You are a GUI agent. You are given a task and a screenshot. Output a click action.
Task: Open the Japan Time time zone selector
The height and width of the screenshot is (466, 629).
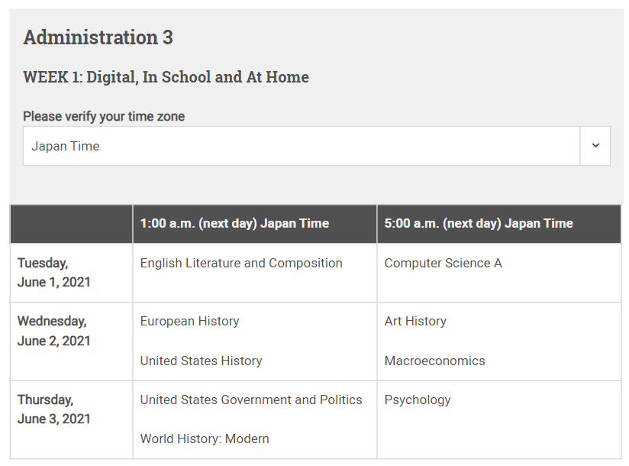[x=302, y=146]
